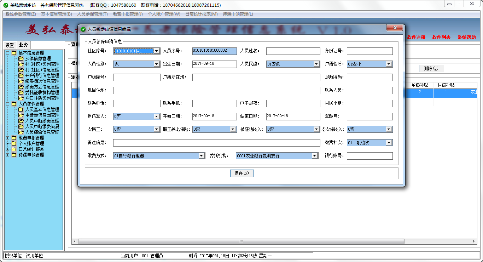The height and width of the screenshot is (262, 483).
Task: Open the 人员民族 dropdown
Action: point(316,64)
